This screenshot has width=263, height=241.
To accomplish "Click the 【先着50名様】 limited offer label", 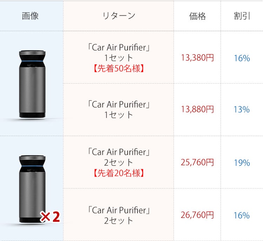I will coord(119,68).
